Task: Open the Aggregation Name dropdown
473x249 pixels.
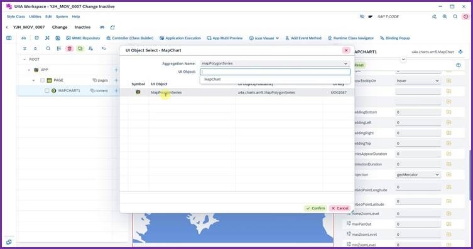Action: click(x=345, y=63)
